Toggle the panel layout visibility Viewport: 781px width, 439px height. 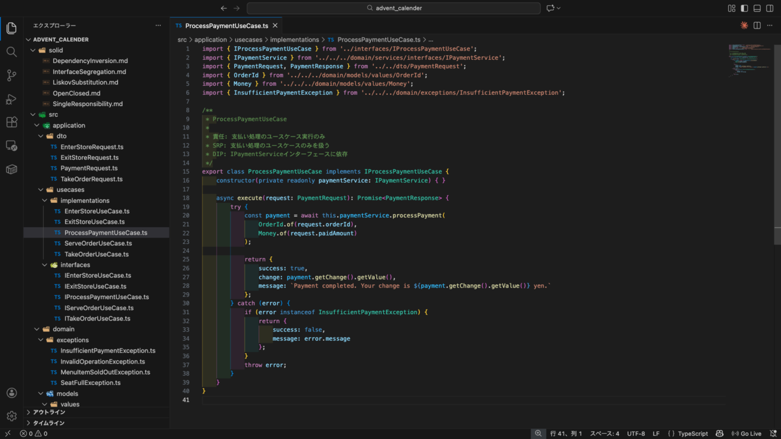click(x=757, y=8)
